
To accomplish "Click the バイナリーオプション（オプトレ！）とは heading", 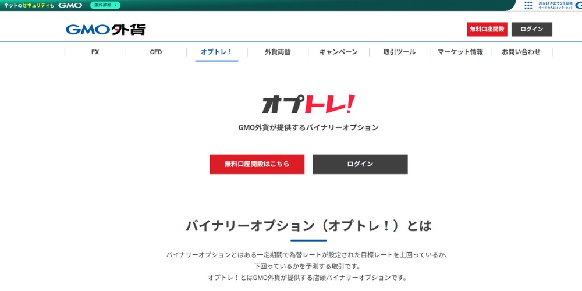I will (x=308, y=226).
